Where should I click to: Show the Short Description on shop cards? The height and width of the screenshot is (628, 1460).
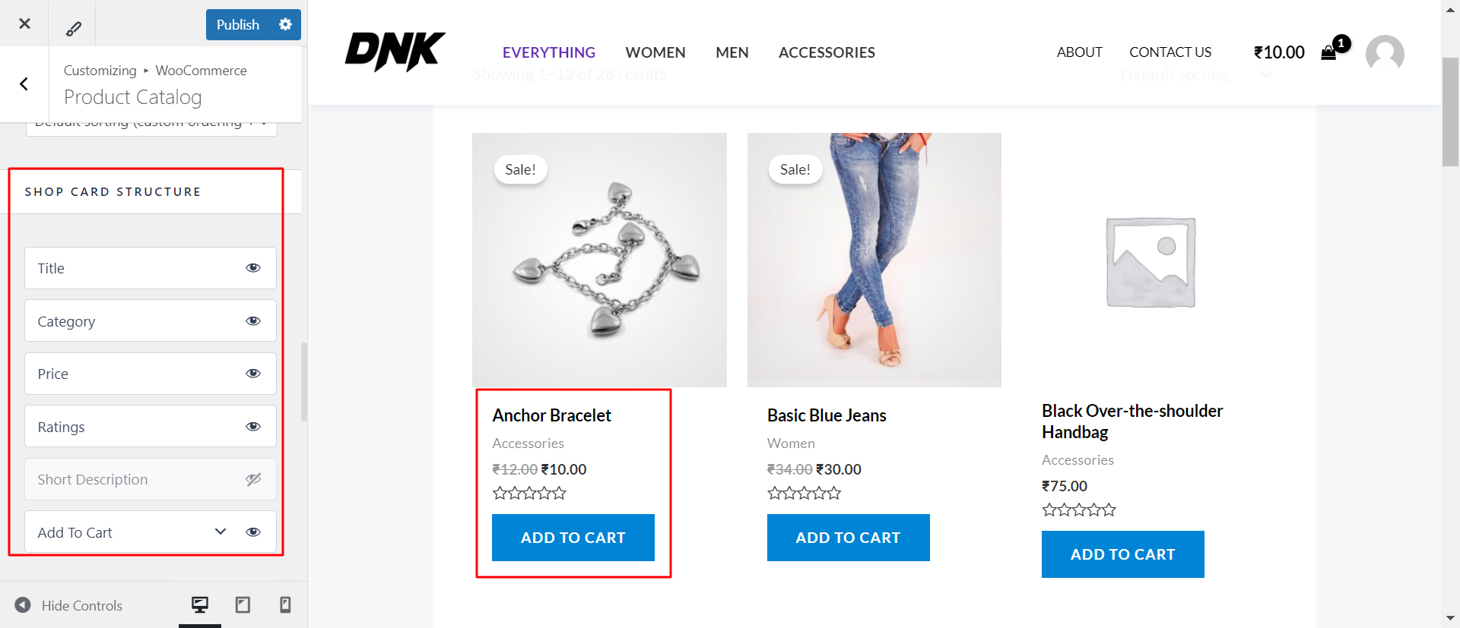point(253,479)
